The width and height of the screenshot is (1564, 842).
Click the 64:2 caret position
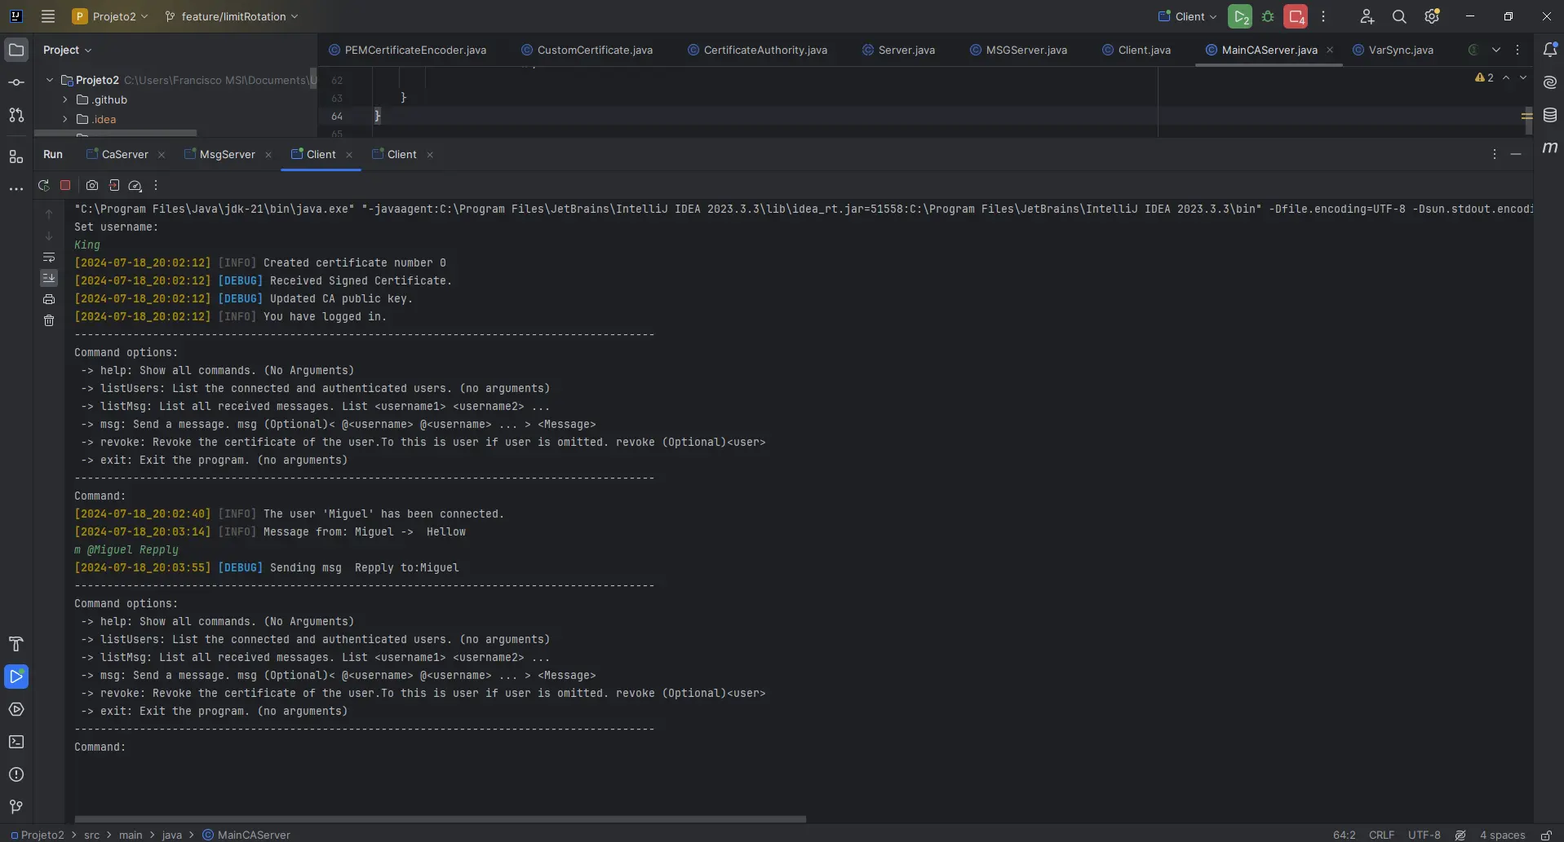point(1344,835)
